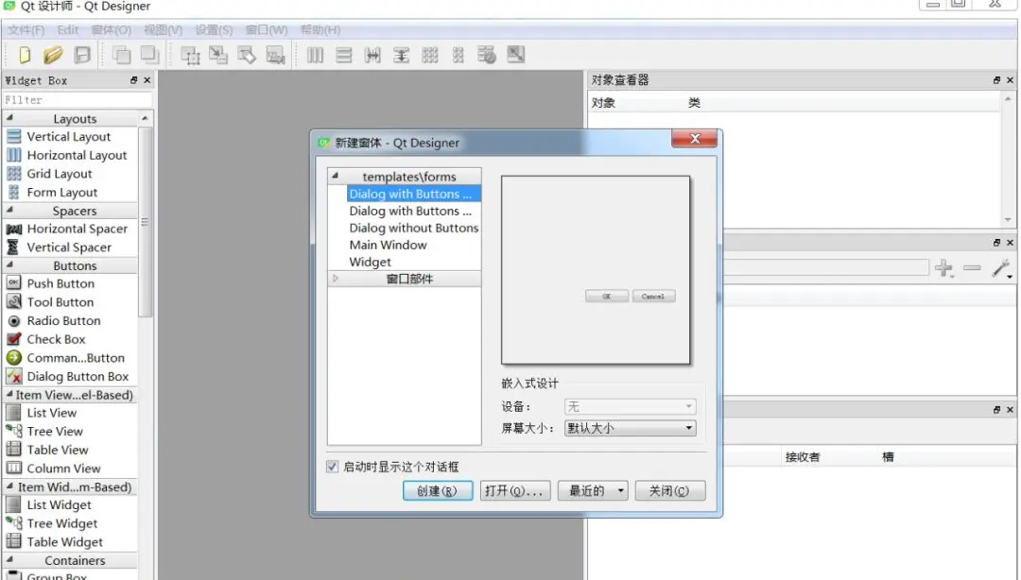Click the Widget Box vertical scrollbar
The width and height of the screenshot is (1021, 580).
pyautogui.click(x=146, y=221)
